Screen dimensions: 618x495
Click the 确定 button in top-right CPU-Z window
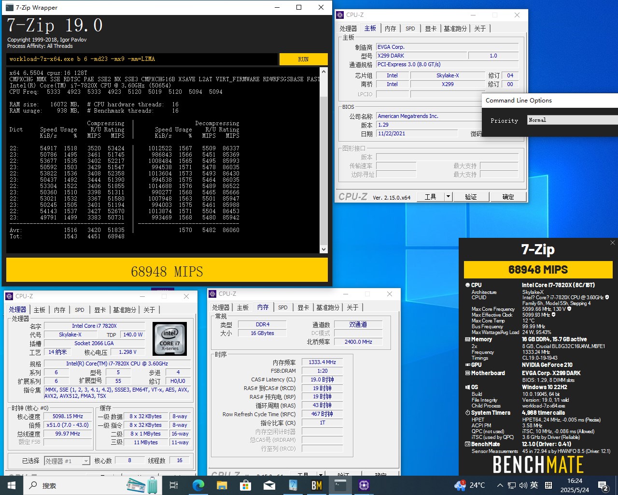[508, 197]
